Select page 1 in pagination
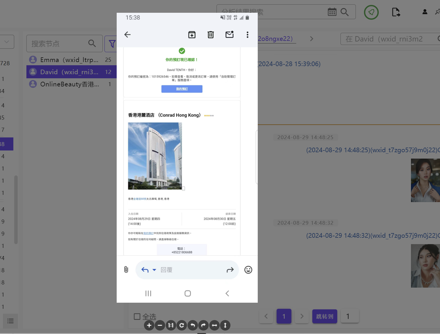 (x=284, y=316)
